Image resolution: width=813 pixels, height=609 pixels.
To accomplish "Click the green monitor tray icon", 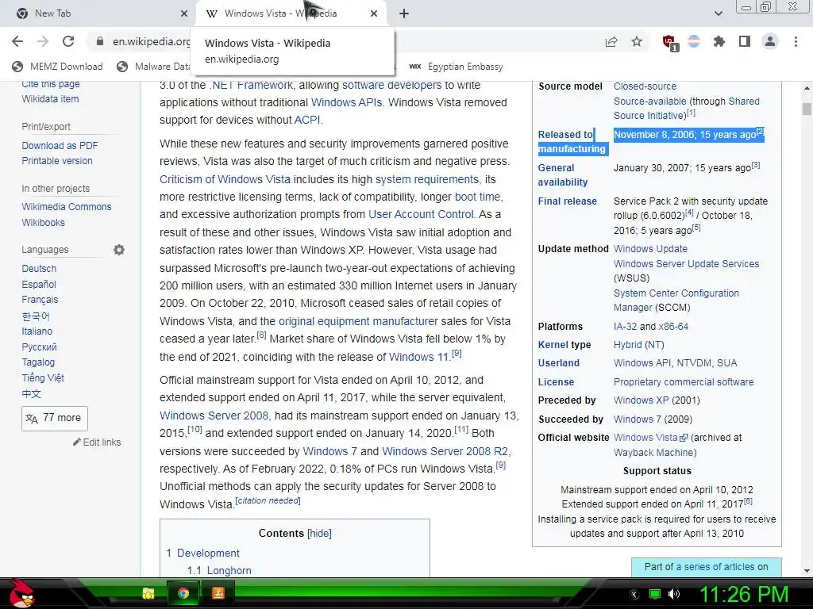I will click(655, 594).
